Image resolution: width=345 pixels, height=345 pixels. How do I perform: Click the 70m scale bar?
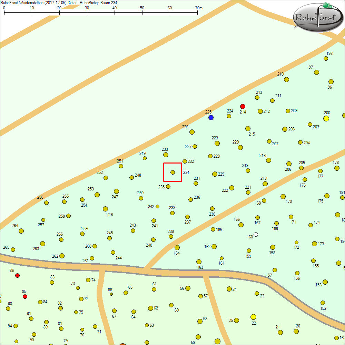[x=101, y=12]
